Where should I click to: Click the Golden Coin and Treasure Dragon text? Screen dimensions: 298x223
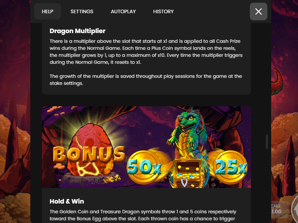click(x=143, y=215)
